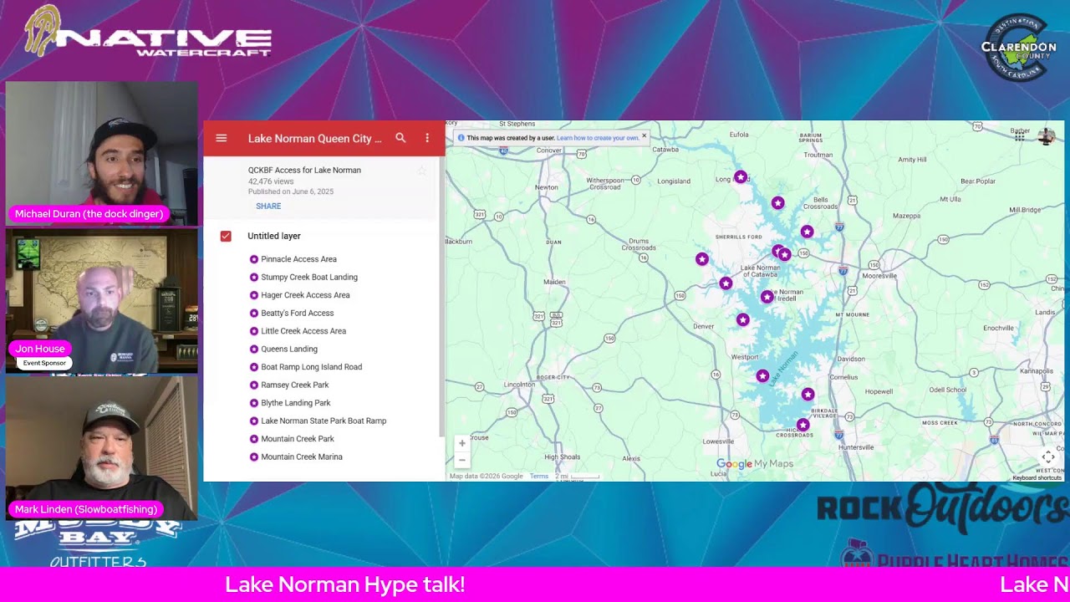
Task: Zoom in on the map
Action: point(462,444)
